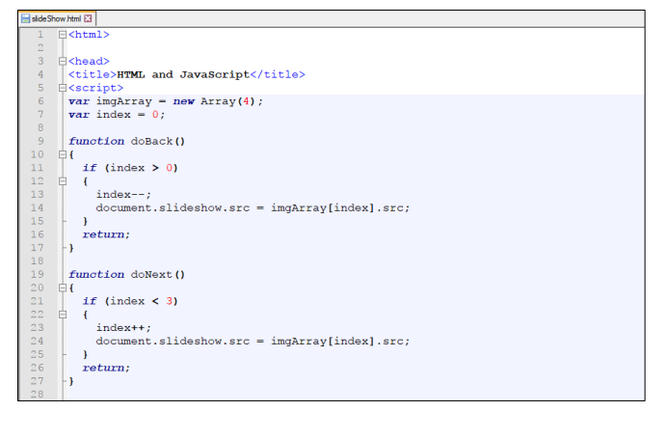Collapse the <html> fold on line 1

pos(63,35)
